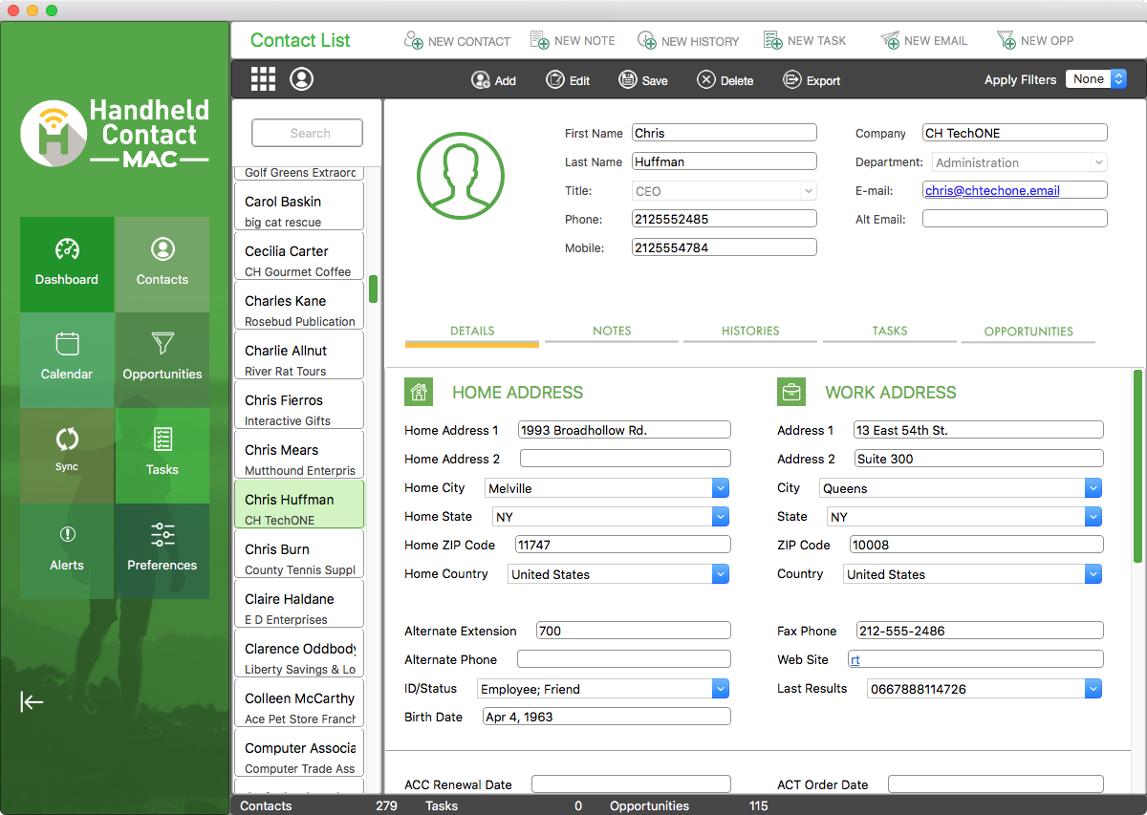
Task: Switch to the Notes tab
Action: (612, 332)
